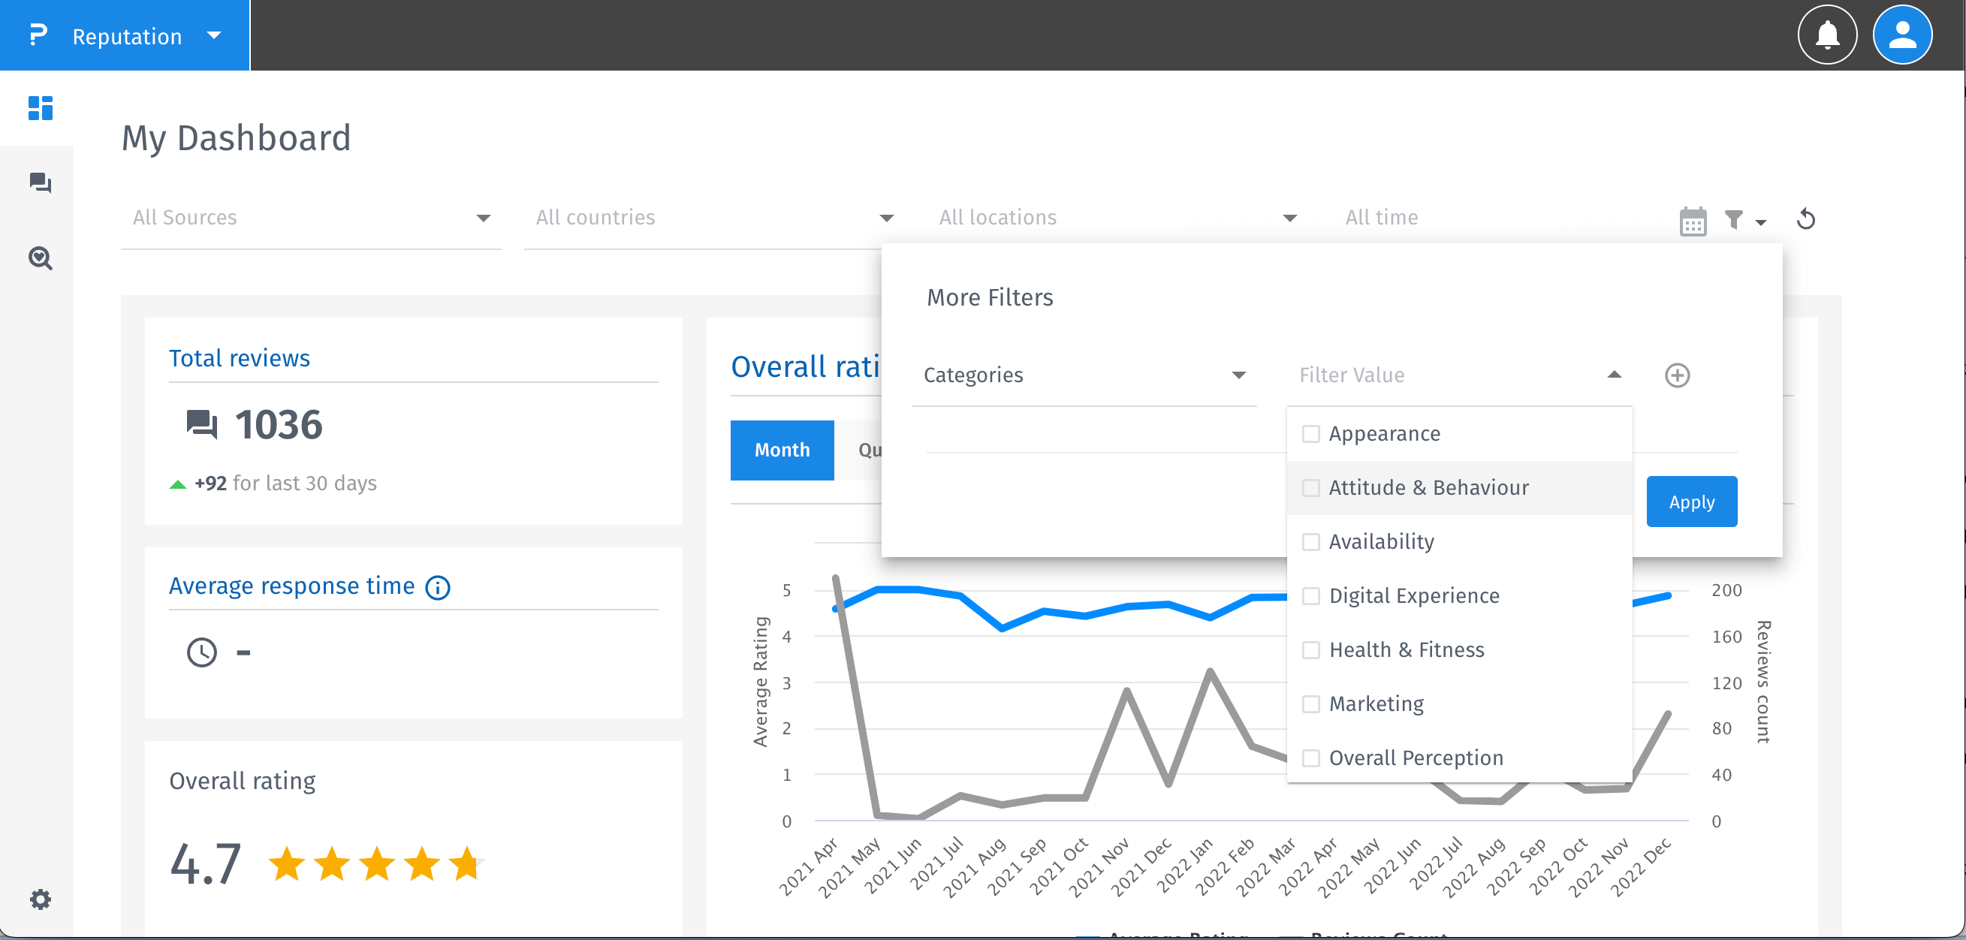1966x940 pixels.
Task: Open the user profile avatar
Action: point(1902,35)
